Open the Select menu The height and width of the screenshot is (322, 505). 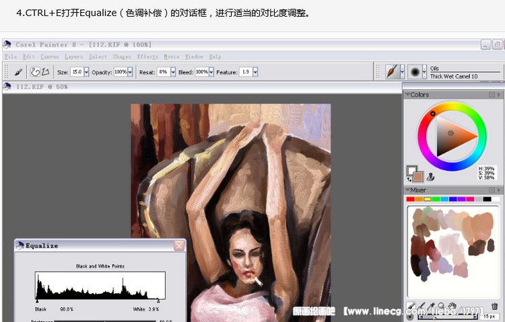[98, 56]
